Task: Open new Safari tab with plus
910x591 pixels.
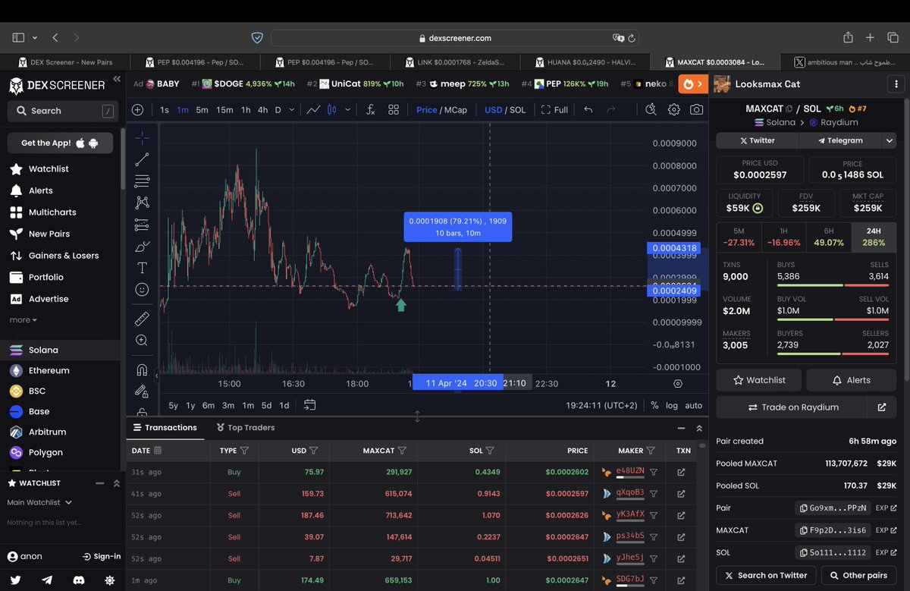Action: 871,37
